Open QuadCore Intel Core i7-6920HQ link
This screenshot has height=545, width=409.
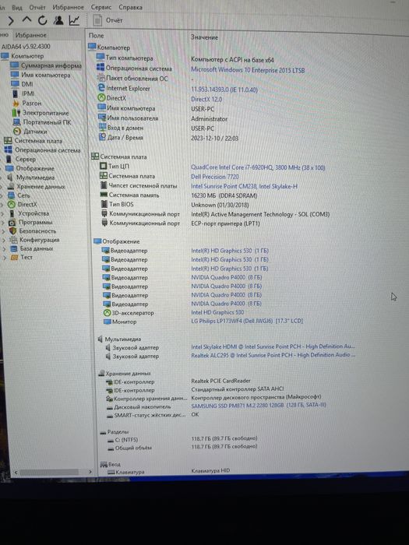(x=258, y=167)
